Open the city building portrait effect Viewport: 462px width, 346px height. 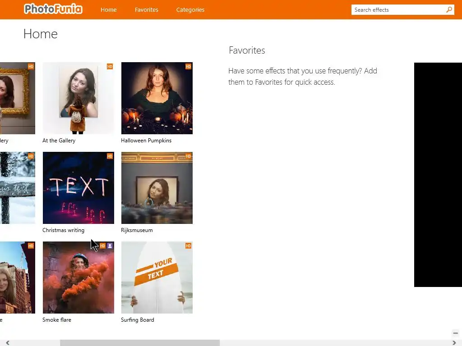(18, 278)
